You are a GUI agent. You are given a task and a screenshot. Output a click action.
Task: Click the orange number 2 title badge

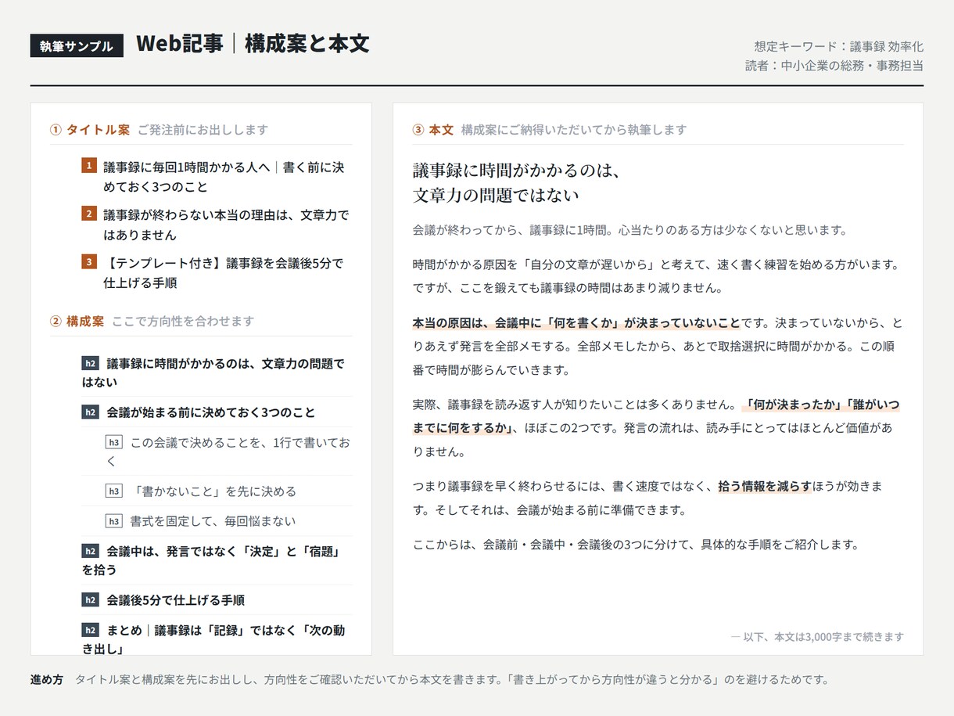point(89,214)
